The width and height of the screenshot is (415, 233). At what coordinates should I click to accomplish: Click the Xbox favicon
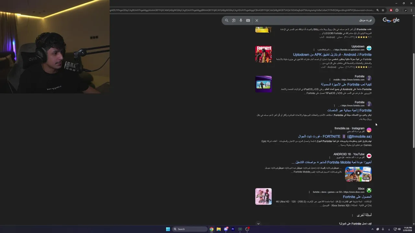pos(369,190)
